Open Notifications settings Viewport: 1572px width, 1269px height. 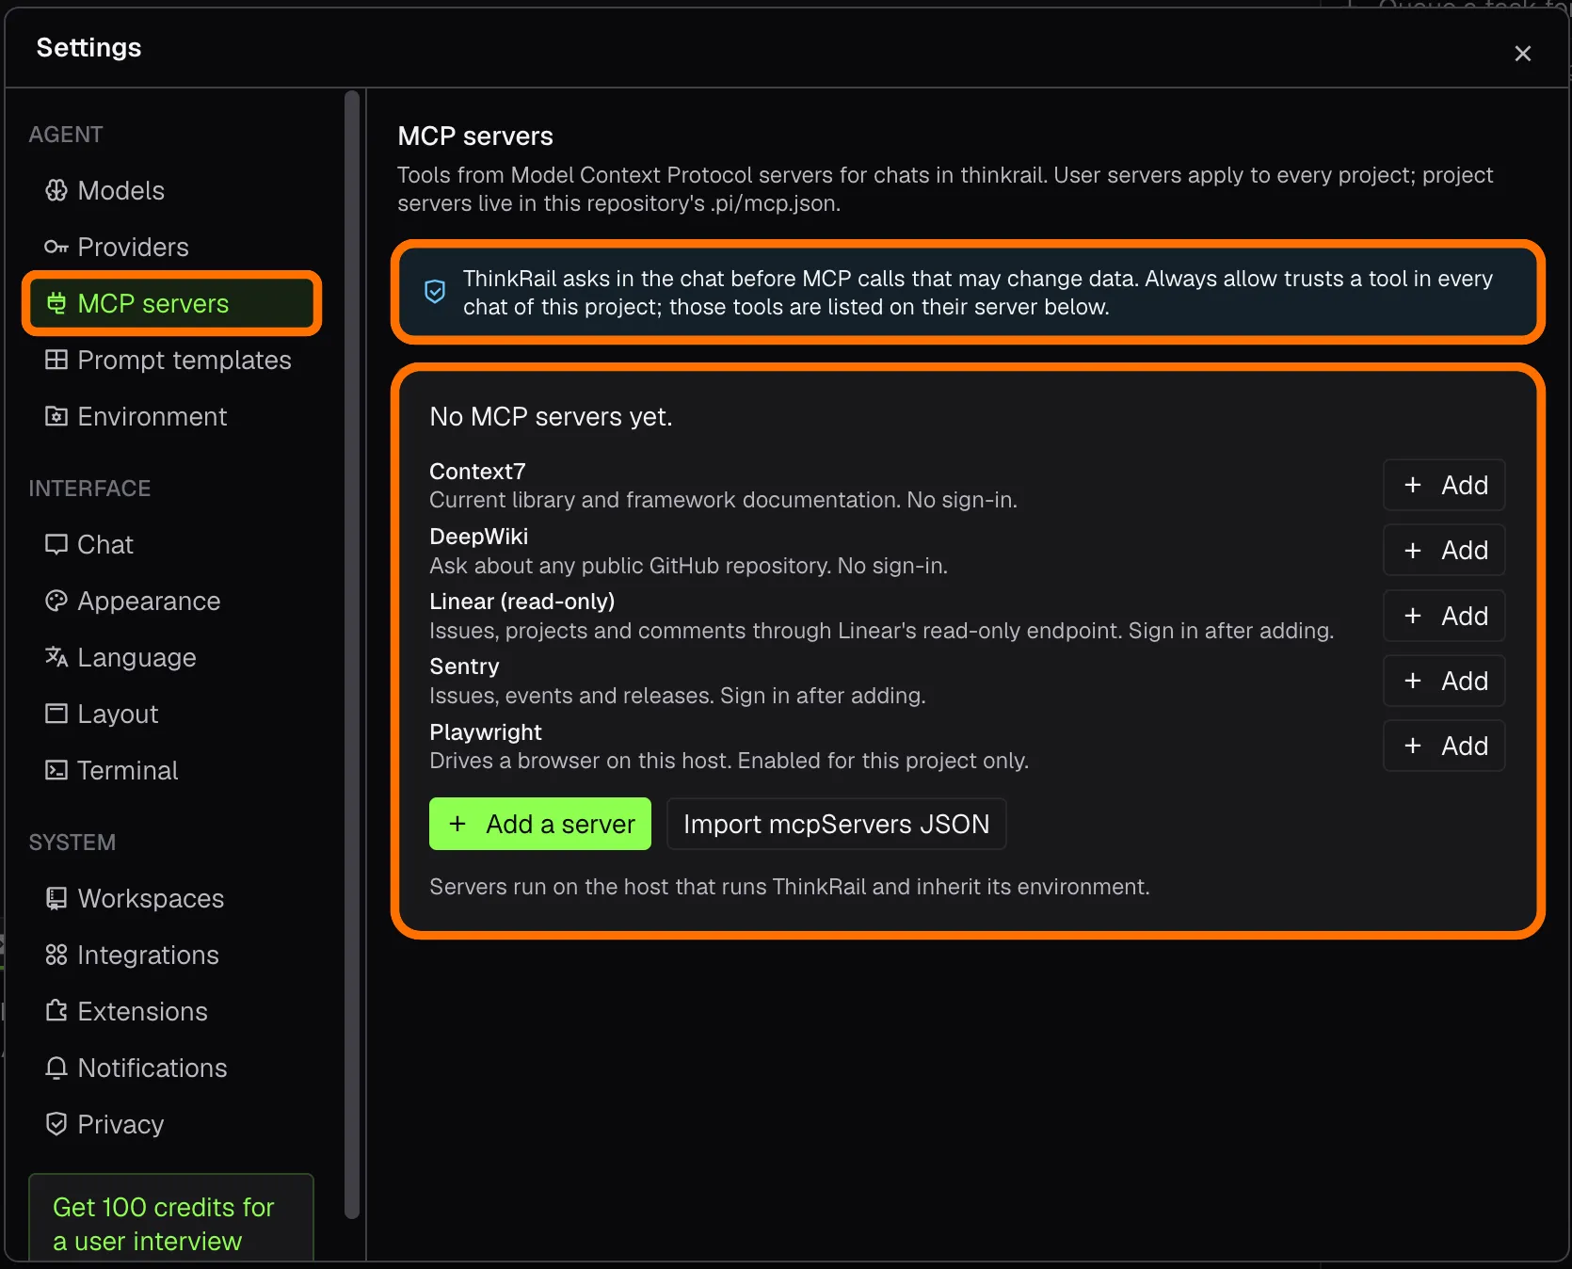click(171, 1068)
